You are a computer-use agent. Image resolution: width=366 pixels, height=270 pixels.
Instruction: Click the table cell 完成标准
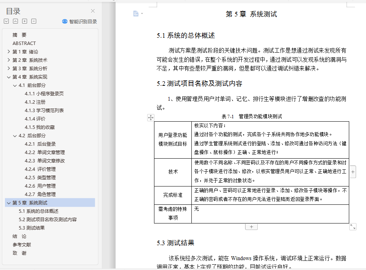tap(173, 195)
